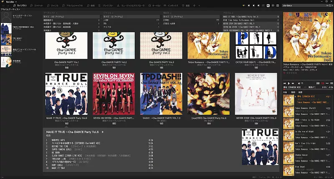Open the panel layout toolbar icon
This screenshot has width=334, height=179.
point(278,5)
